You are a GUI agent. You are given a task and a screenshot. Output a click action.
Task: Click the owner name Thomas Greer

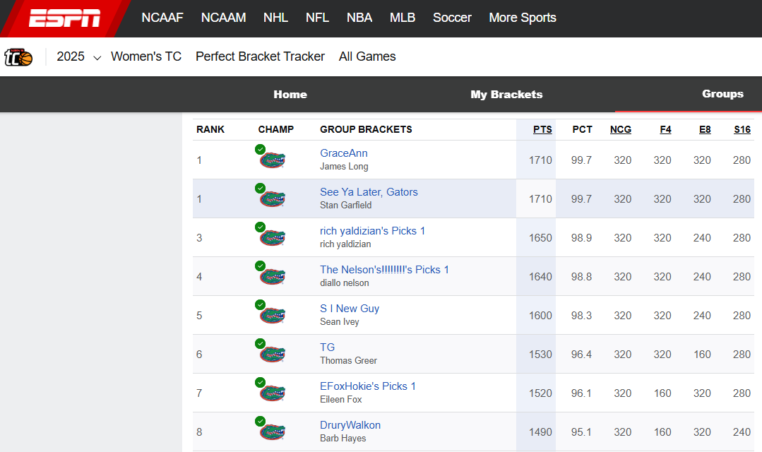pos(348,361)
